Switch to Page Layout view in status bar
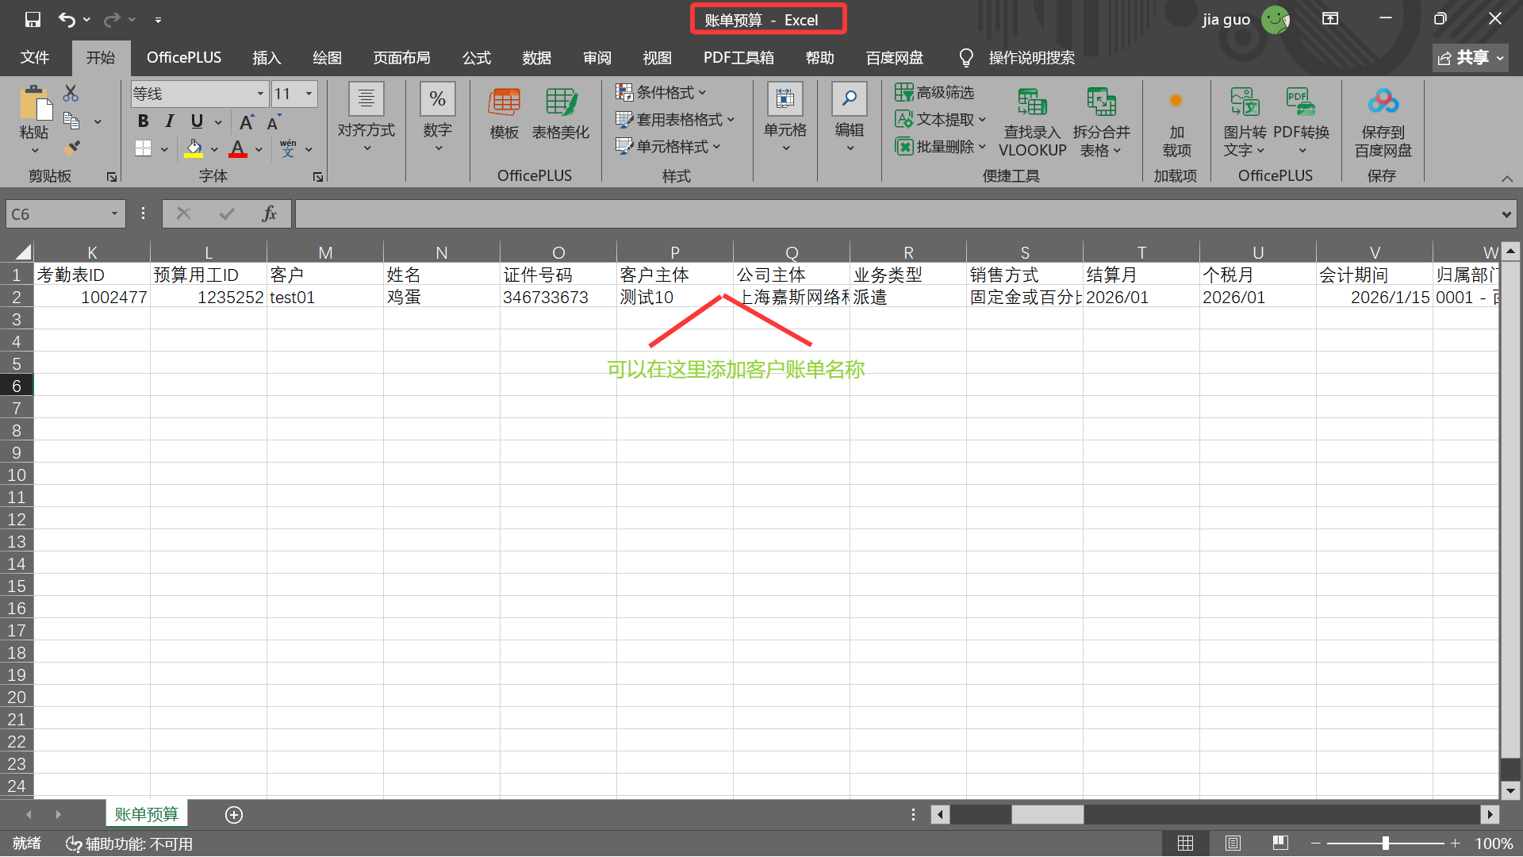Screen dimensions: 1523x857 pyautogui.click(x=1233, y=844)
